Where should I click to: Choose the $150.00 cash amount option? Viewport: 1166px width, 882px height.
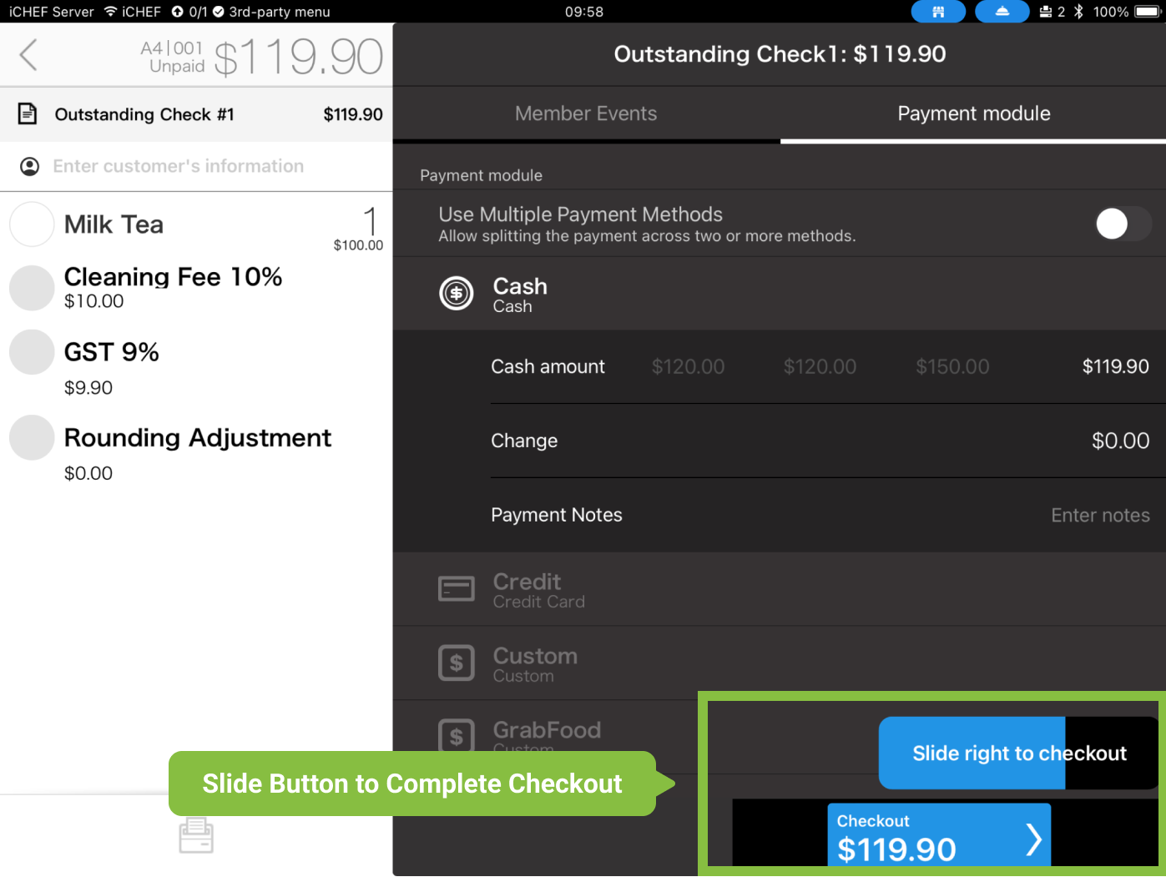pyautogui.click(x=952, y=367)
